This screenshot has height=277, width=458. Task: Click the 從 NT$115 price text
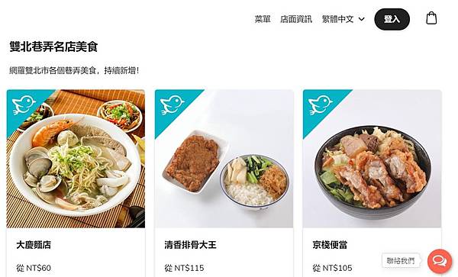click(184, 268)
